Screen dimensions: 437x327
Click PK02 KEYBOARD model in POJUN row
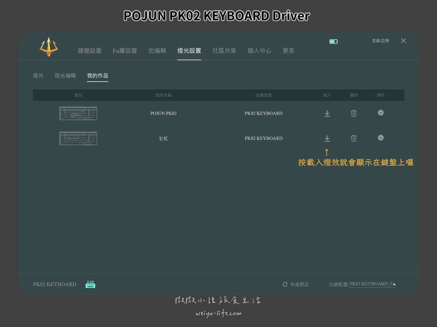[x=264, y=113]
